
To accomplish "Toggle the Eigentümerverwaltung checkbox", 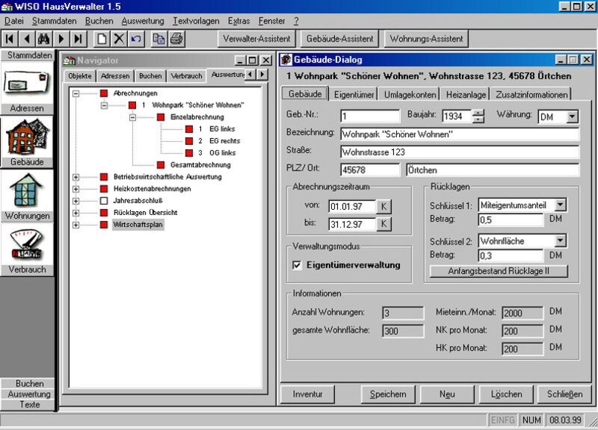I will point(297,265).
